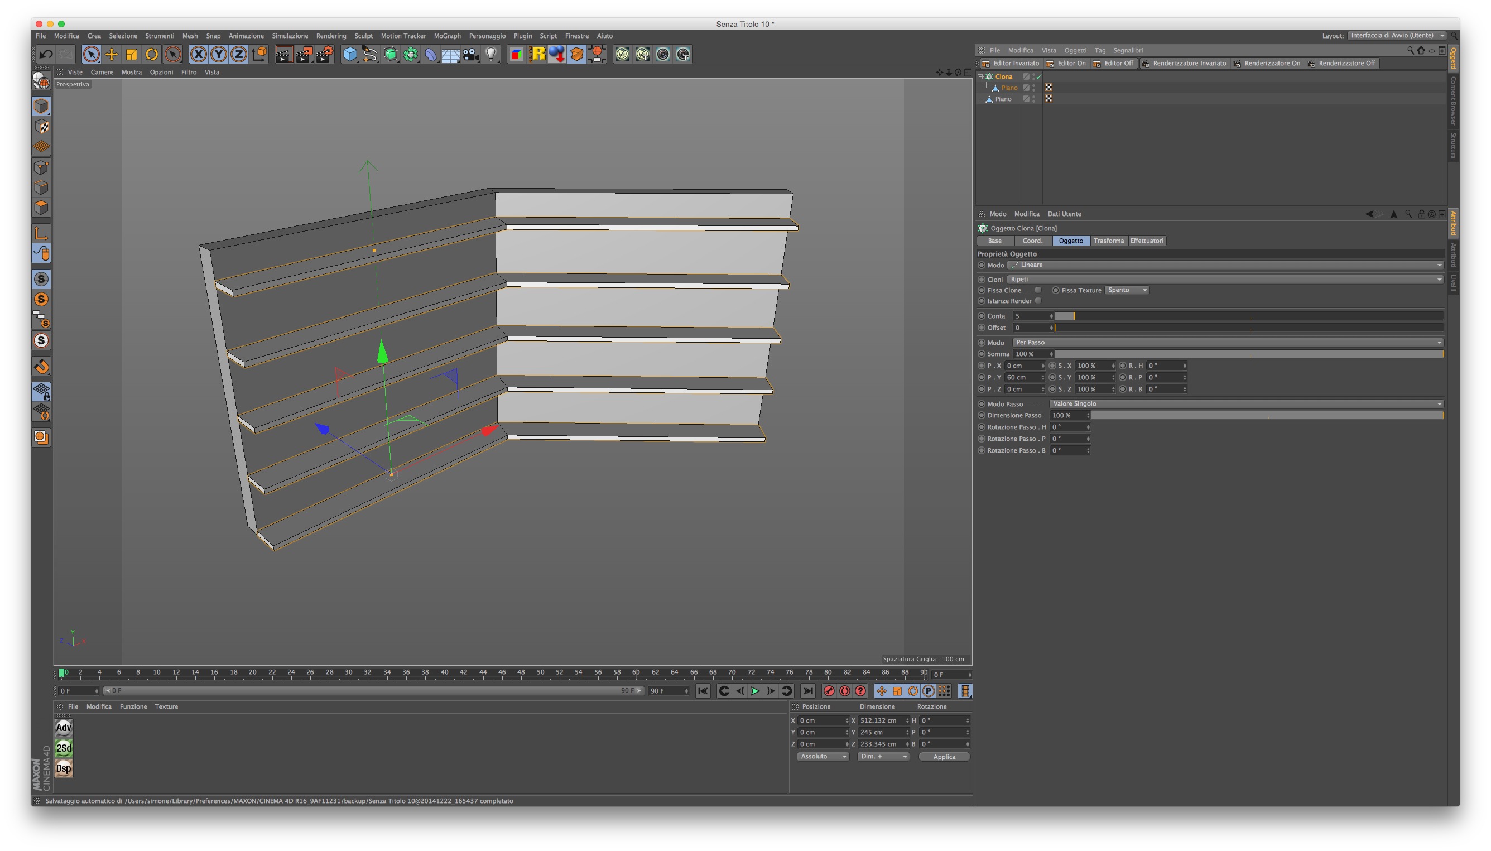Add a Cube primitive object

[x=349, y=54]
